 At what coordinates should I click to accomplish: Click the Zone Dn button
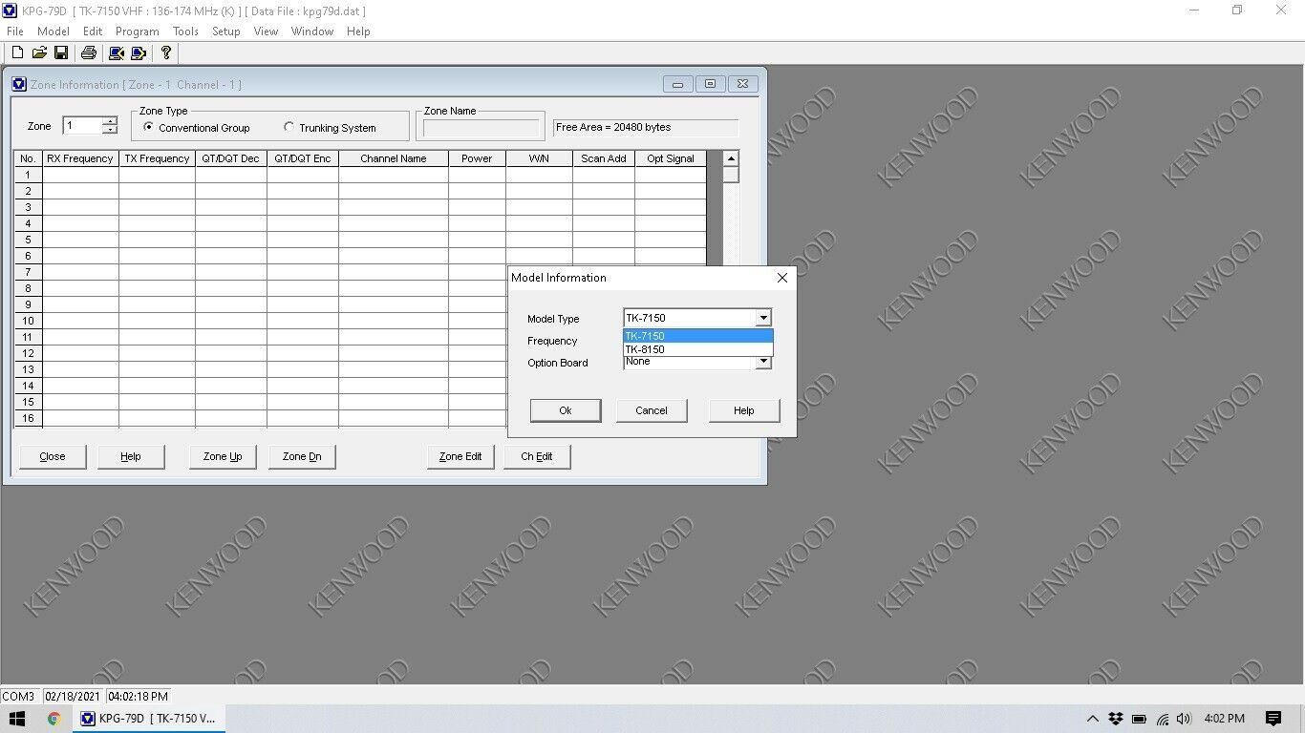[x=302, y=456]
